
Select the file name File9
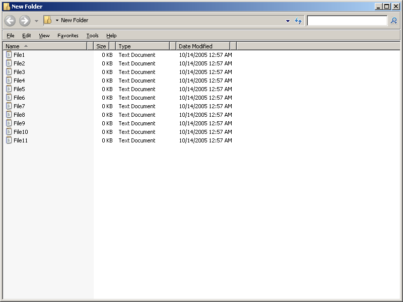click(x=19, y=123)
